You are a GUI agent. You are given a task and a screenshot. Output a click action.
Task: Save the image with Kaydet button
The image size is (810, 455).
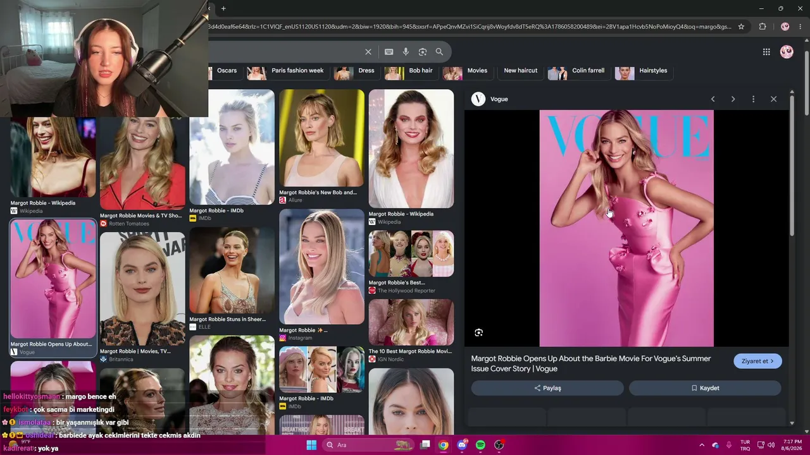tap(705, 388)
